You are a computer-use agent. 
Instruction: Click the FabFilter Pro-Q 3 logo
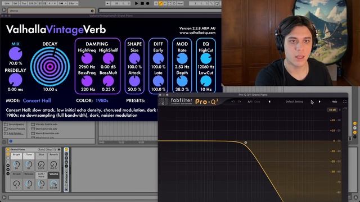point(188,101)
